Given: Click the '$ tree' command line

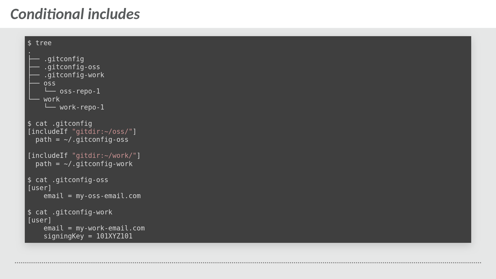Looking at the screenshot, I should 40,43.
